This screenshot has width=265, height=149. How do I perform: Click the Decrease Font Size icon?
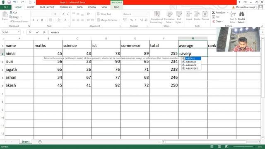click(x=68, y=14)
